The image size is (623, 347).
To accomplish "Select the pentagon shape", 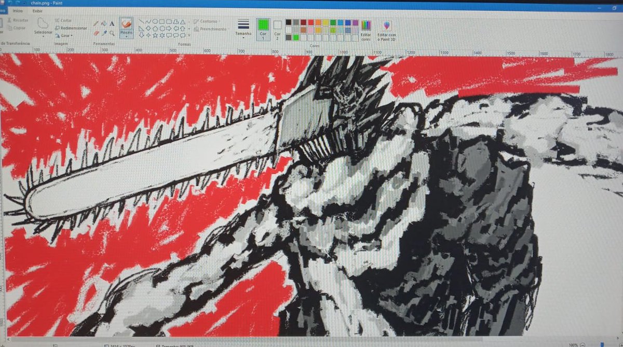I will click(155, 29).
